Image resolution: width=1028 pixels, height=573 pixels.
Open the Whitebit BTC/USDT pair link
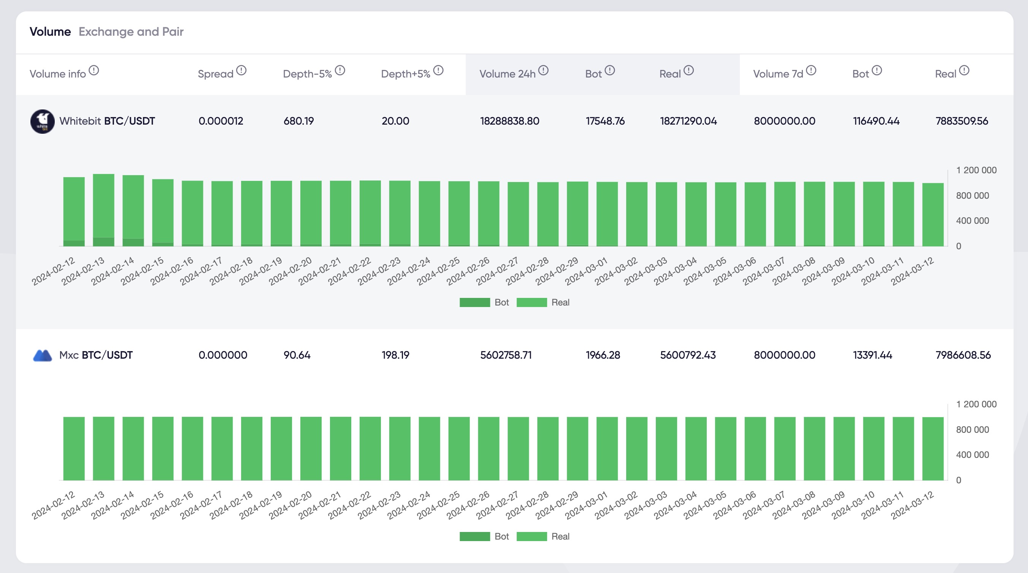(x=129, y=121)
